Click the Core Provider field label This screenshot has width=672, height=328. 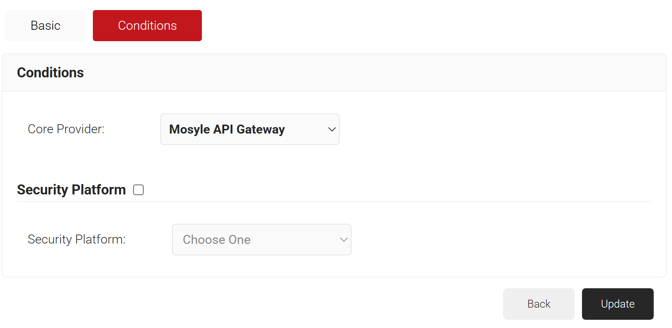[66, 129]
